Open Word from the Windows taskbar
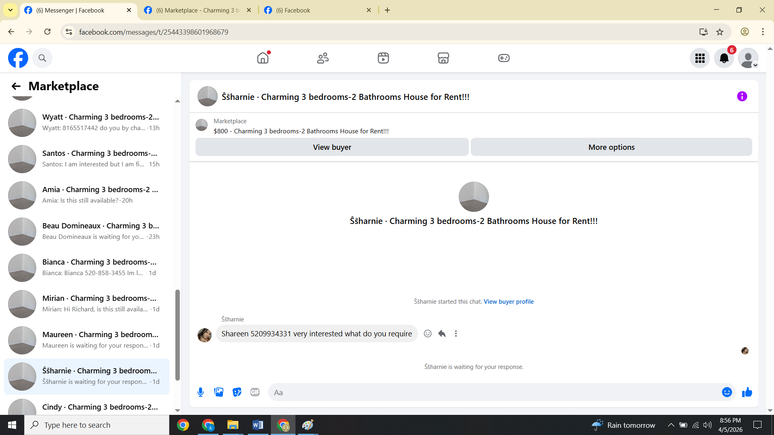 point(258,425)
